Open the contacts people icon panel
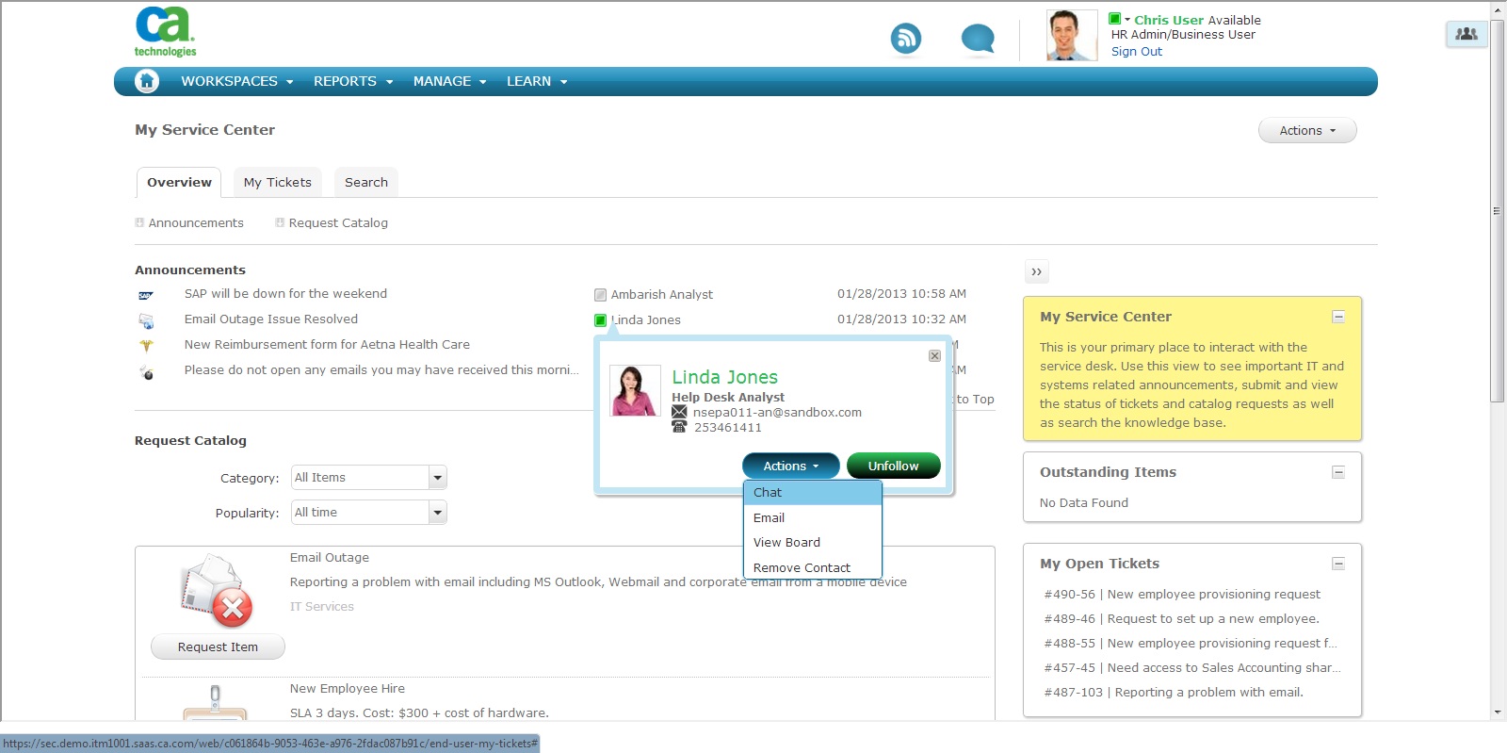Screen dimensions: 1507x753 [1466, 34]
